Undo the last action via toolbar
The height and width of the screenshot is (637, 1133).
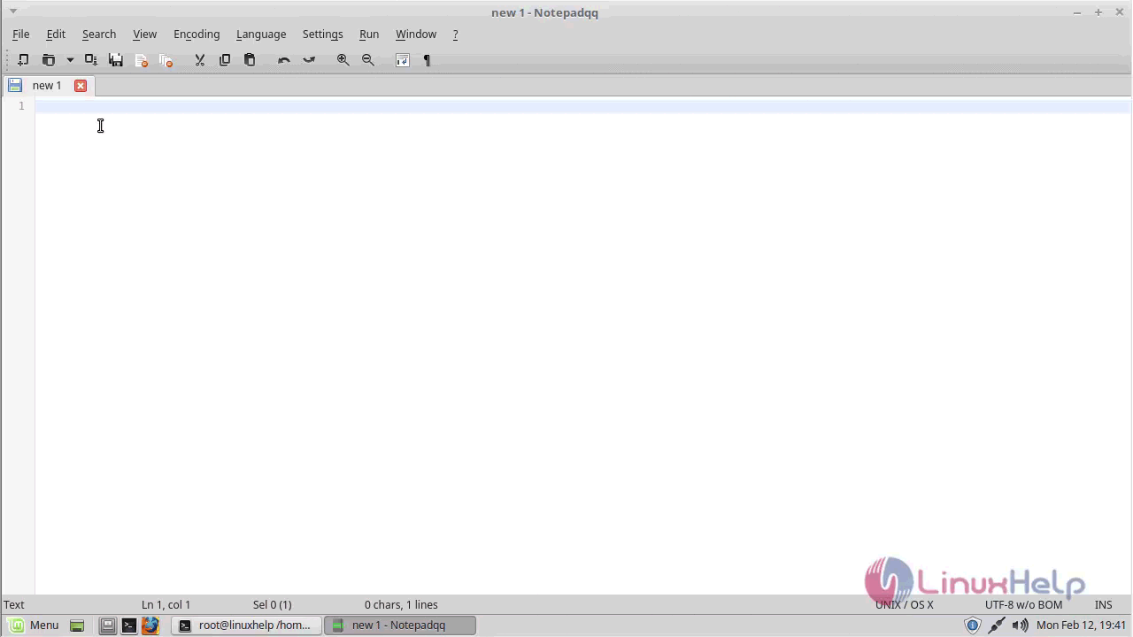click(x=283, y=60)
